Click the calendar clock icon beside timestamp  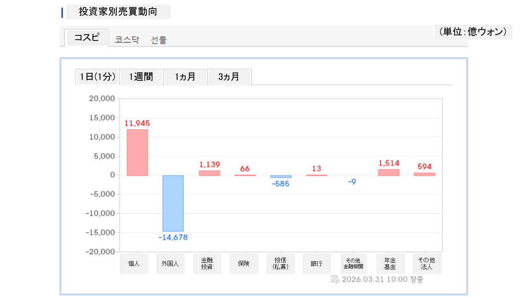[x=335, y=279]
